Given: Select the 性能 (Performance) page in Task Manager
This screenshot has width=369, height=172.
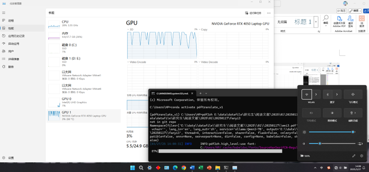Looking at the screenshot, I should pyautogui.click(x=22, y=28).
